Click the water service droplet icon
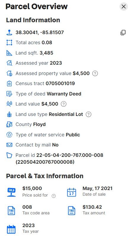The width and height of the screenshot is (132, 236). (9, 135)
